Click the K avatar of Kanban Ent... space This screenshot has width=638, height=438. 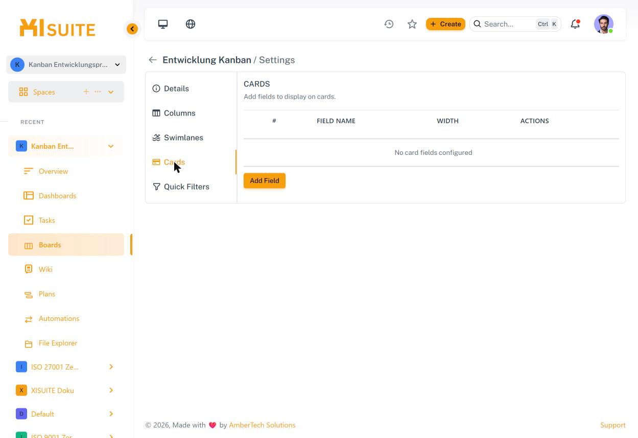[x=21, y=146]
